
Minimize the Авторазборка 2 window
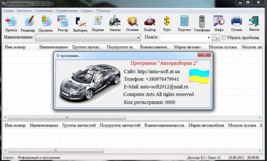[240, 2]
